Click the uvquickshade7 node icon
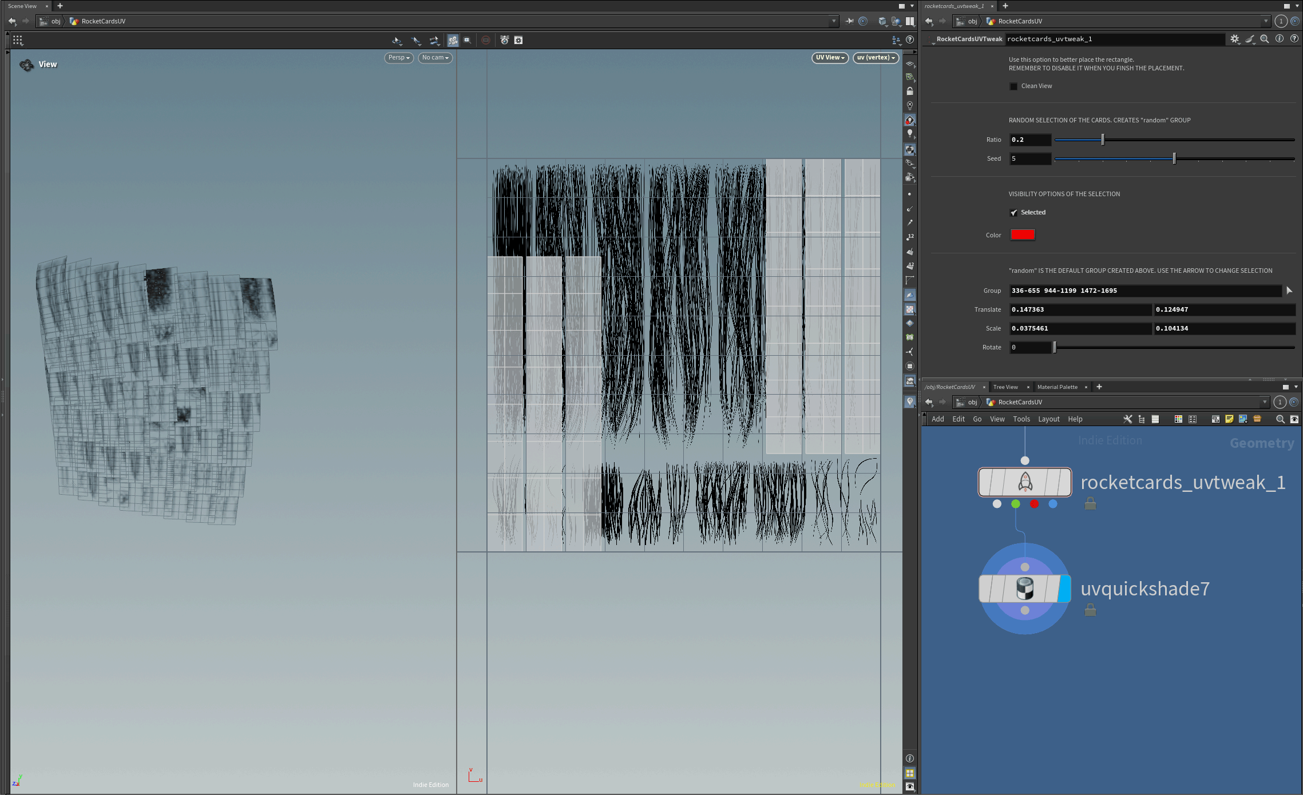 point(1025,589)
